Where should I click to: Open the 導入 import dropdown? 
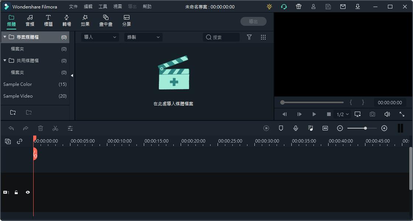[100, 37]
